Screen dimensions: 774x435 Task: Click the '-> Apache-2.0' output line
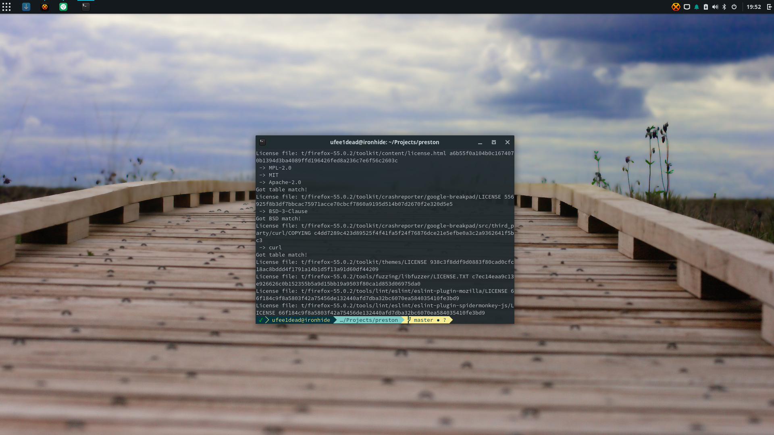pos(280,182)
